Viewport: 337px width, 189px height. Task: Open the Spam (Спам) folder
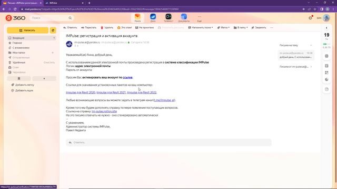(x=15, y=67)
